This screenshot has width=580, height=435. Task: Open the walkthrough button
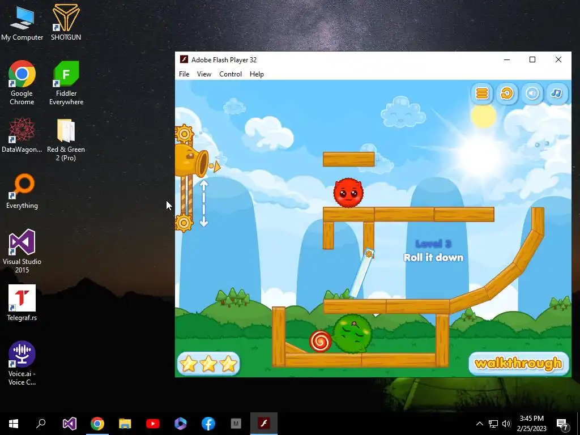tap(519, 364)
